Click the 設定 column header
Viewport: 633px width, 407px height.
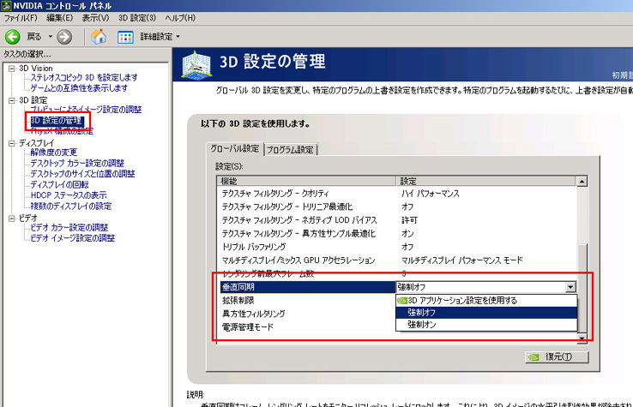485,181
